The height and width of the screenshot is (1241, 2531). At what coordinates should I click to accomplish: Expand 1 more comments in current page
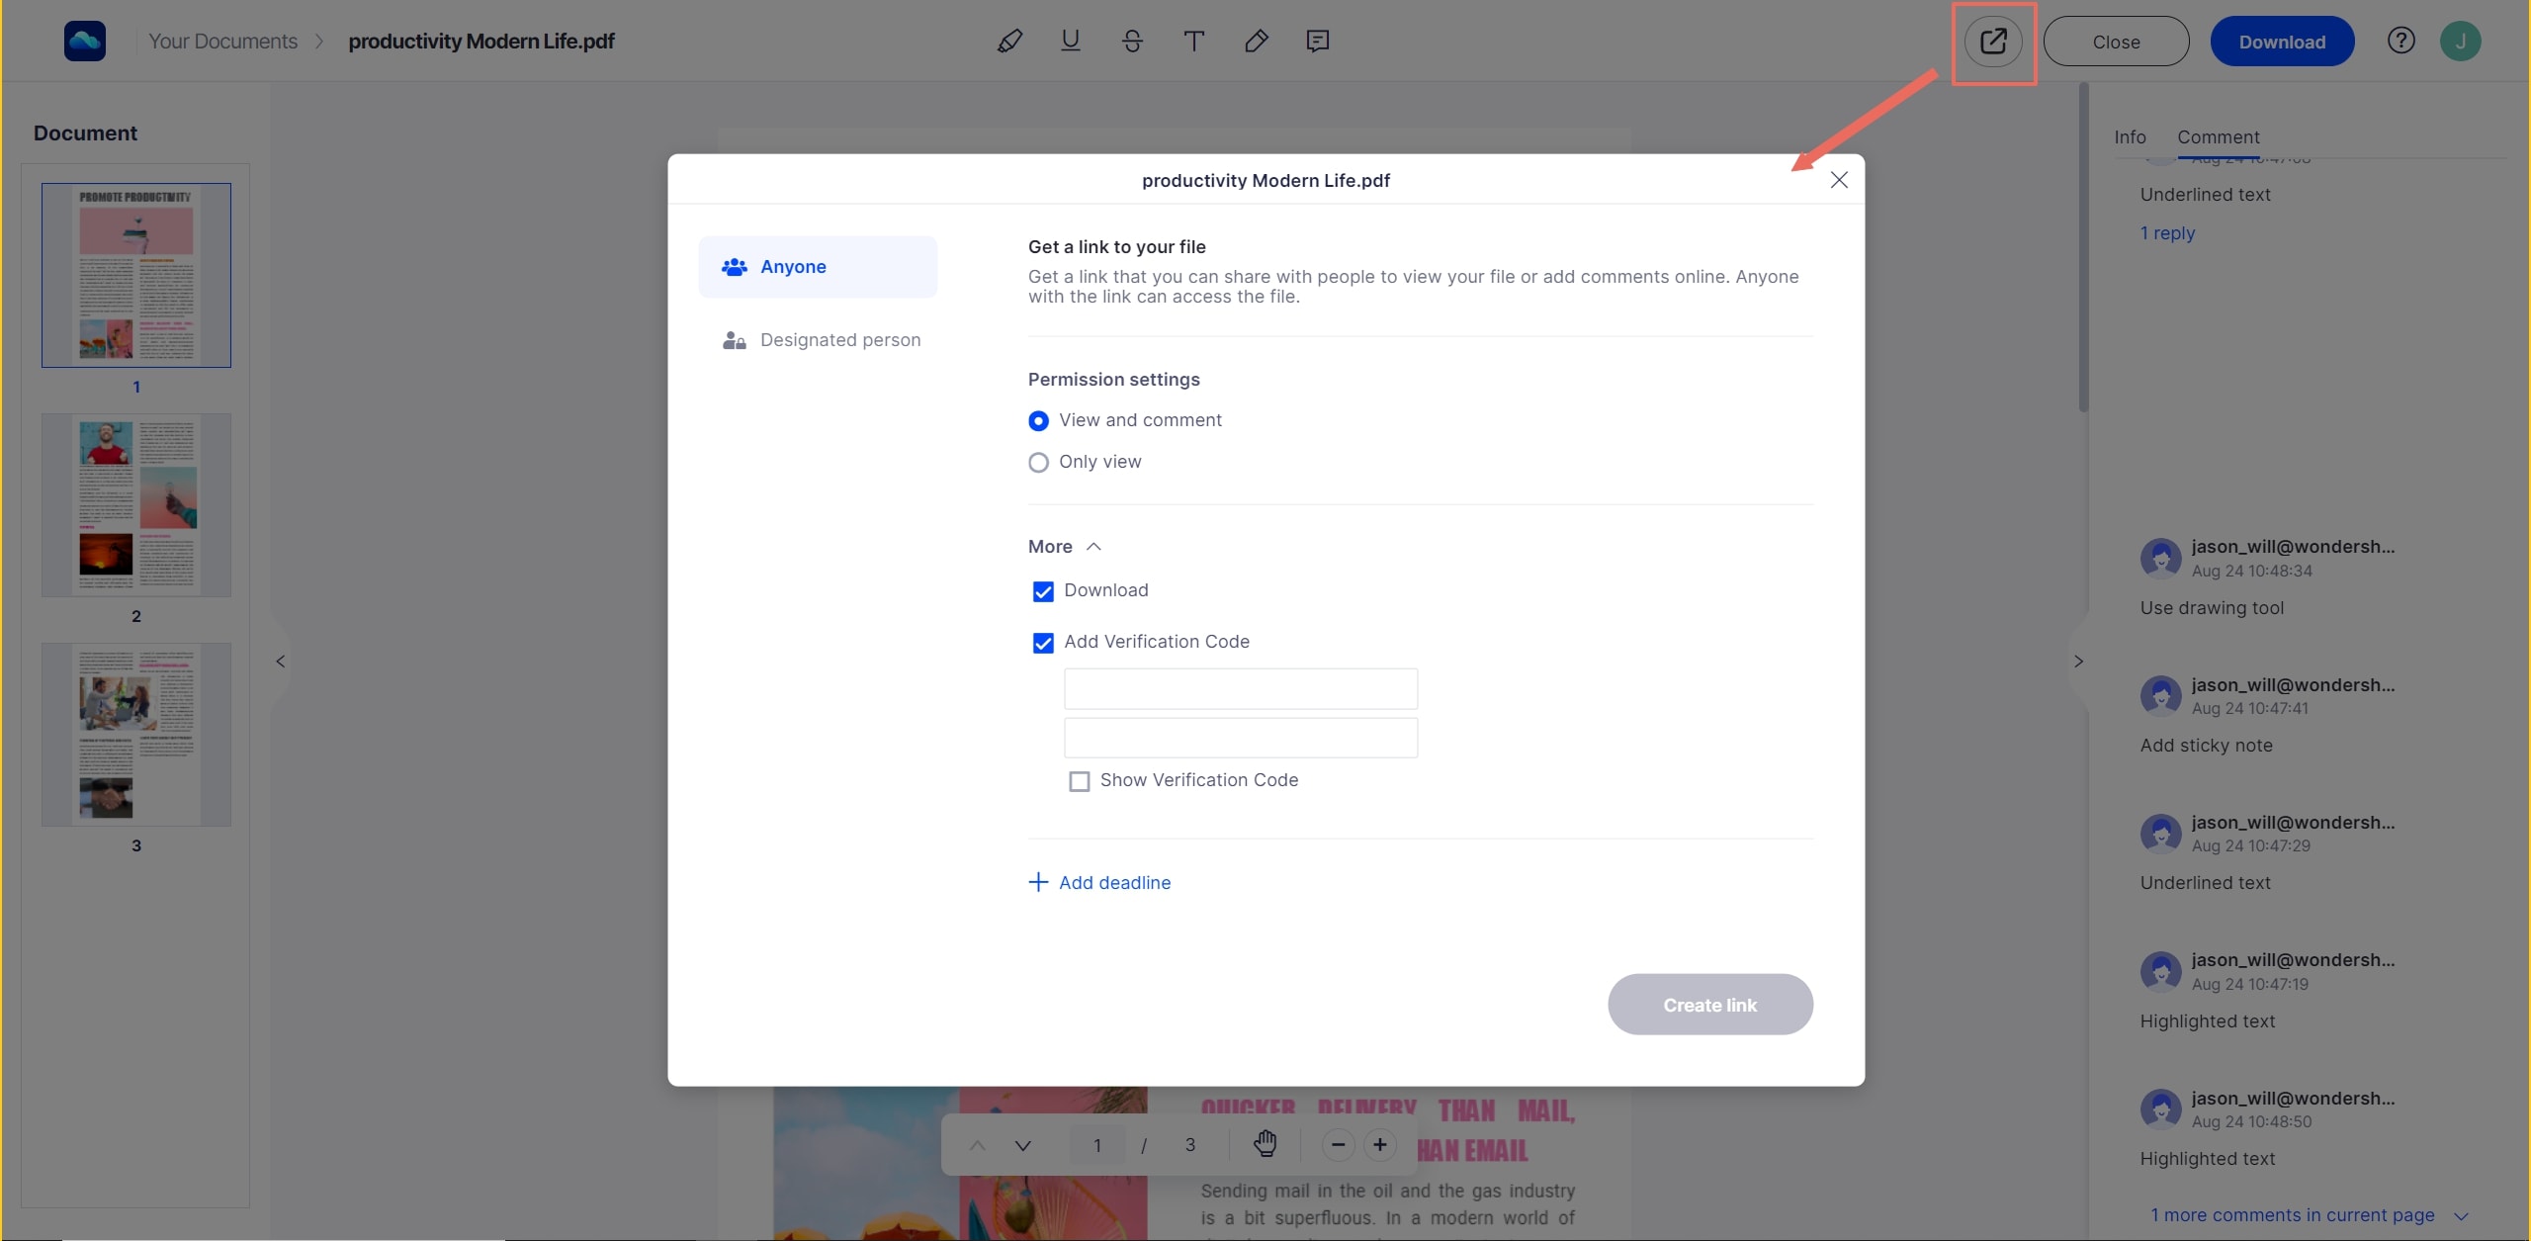(x=2310, y=1215)
